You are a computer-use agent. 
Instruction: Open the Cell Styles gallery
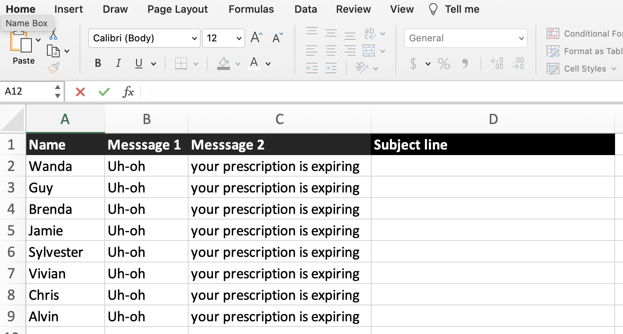pyautogui.click(x=584, y=69)
